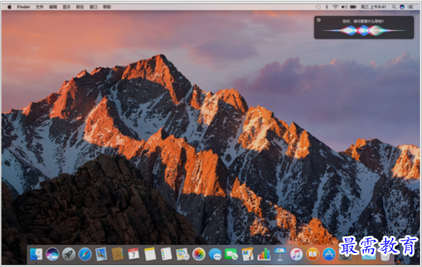Open the 前往 menu

(x=80, y=7)
